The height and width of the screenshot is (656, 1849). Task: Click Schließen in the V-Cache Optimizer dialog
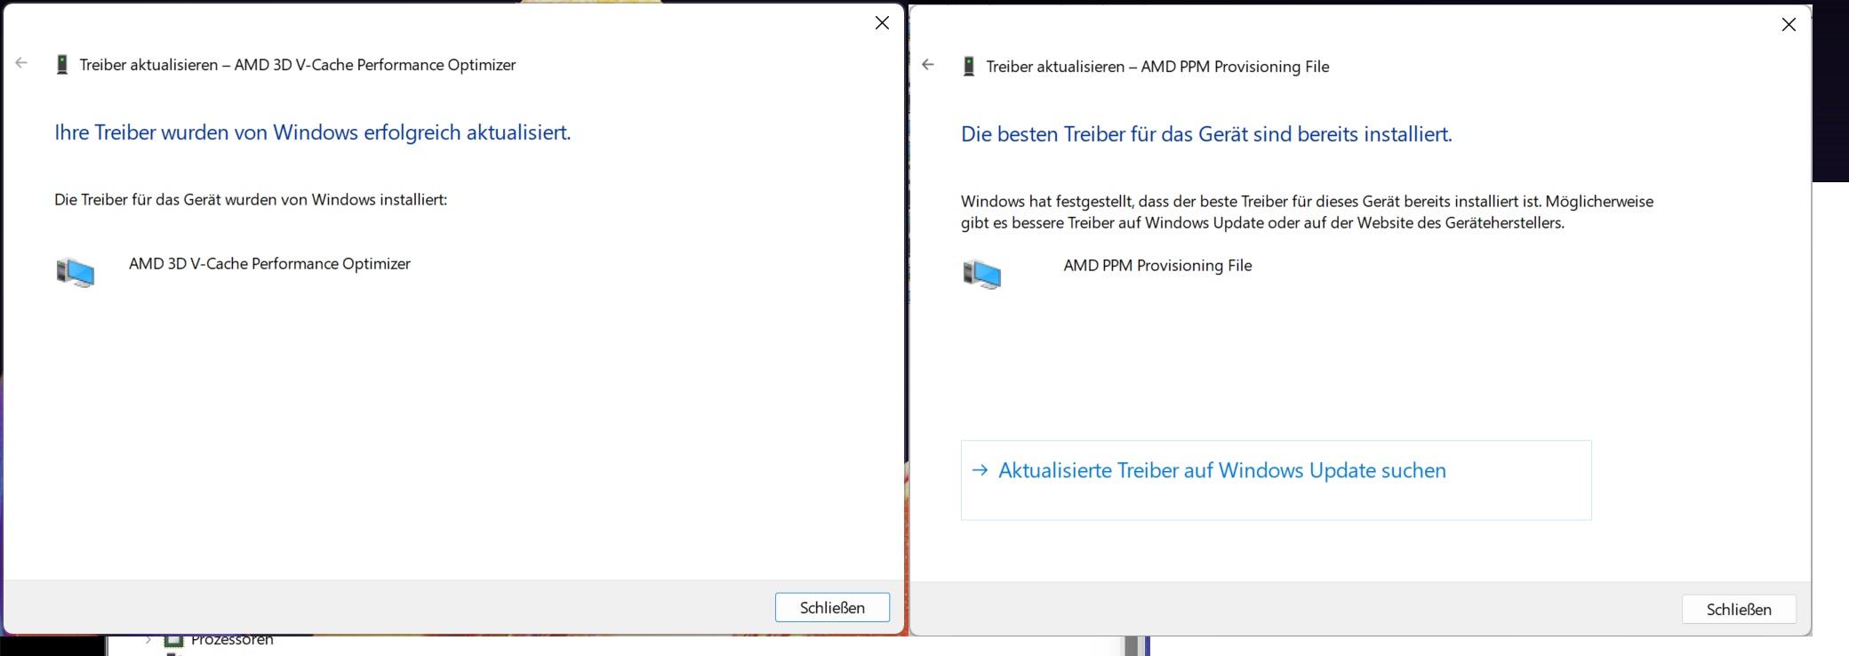[832, 608]
